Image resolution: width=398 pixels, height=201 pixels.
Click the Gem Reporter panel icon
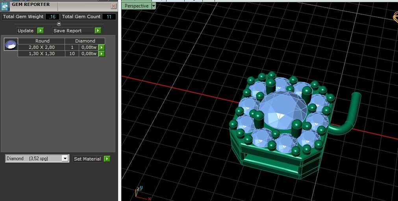pos(5,6)
